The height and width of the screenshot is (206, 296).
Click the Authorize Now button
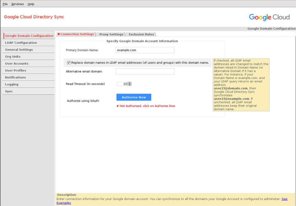tap(134, 97)
